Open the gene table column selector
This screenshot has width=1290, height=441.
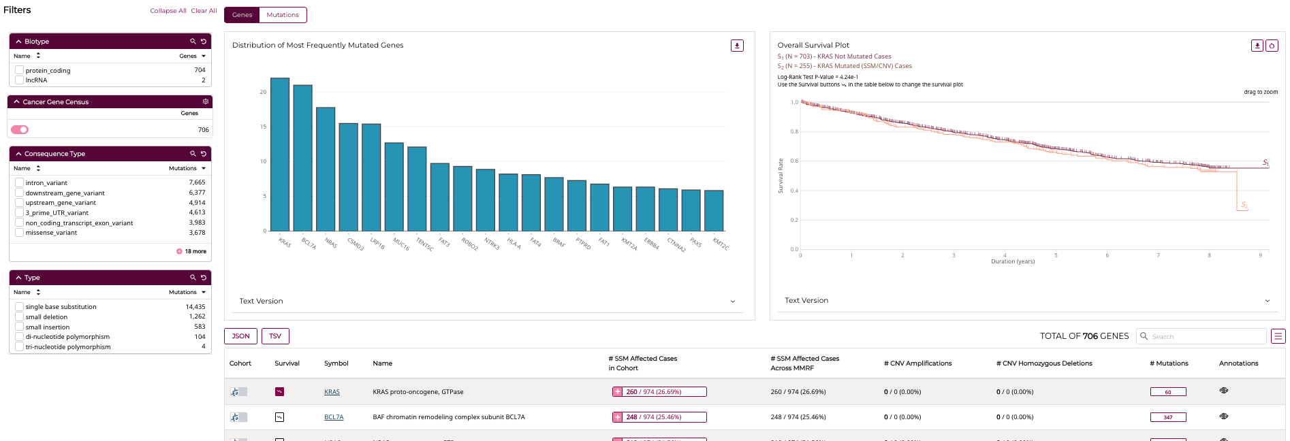[x=1278, y=336]
